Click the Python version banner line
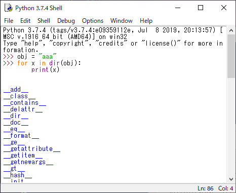The width and height of the screenshot is (236, 193). [x=113, y=30]
